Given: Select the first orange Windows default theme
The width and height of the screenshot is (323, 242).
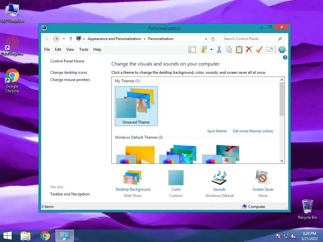Looking at the screenshot, I should 136,154.
